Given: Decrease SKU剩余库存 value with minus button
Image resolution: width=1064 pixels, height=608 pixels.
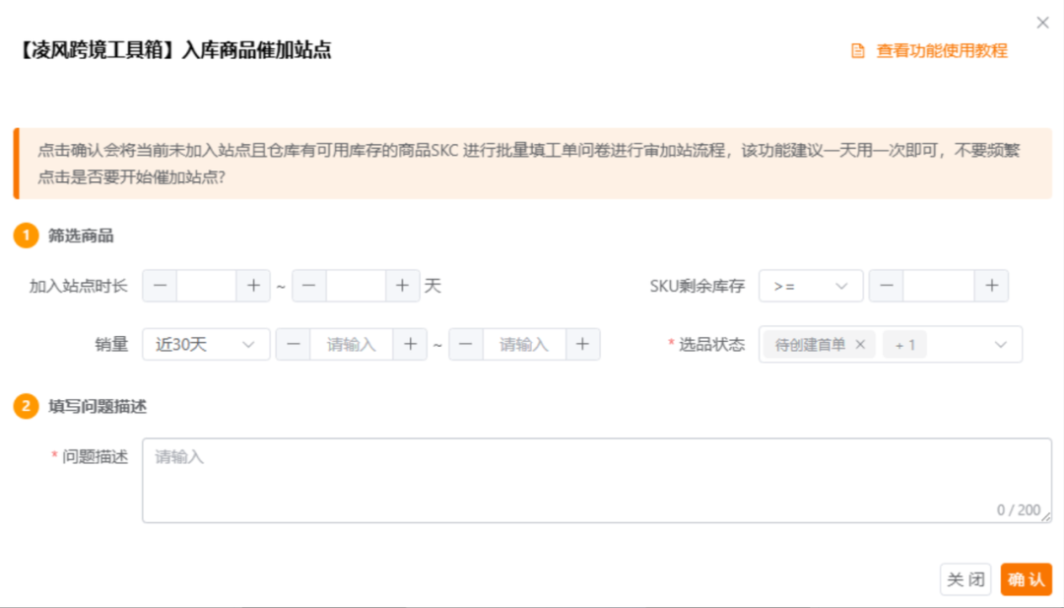Looking at the screenshot, I should pos(887,286).
